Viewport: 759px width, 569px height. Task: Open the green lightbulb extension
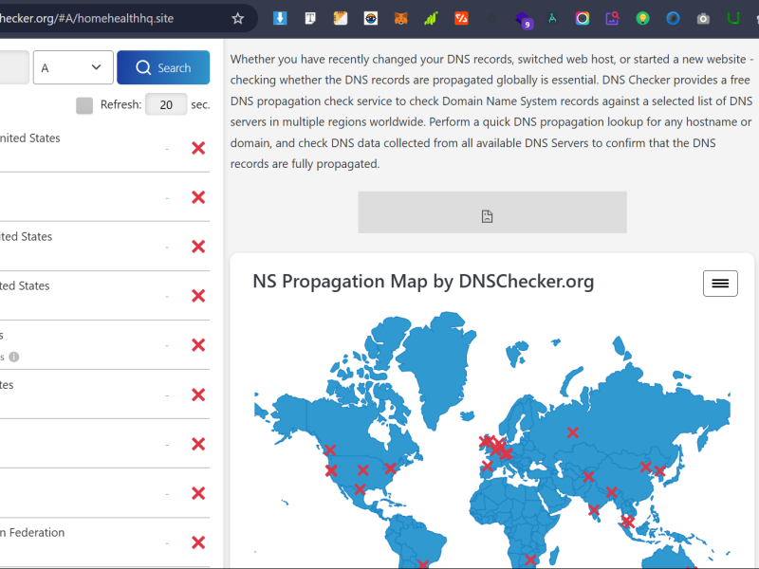coord(643,18)
